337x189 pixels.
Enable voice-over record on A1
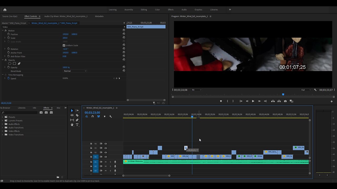(115, 162)
